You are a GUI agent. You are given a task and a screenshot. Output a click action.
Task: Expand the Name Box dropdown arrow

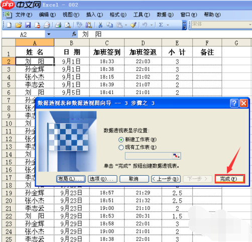[49, 34]
